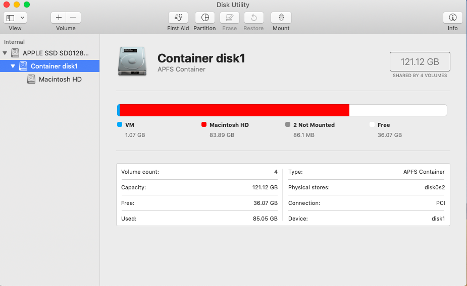Screen dimensions: 467x286
Task: Open the View dropdown chevron
Action: tap(22, 18)
